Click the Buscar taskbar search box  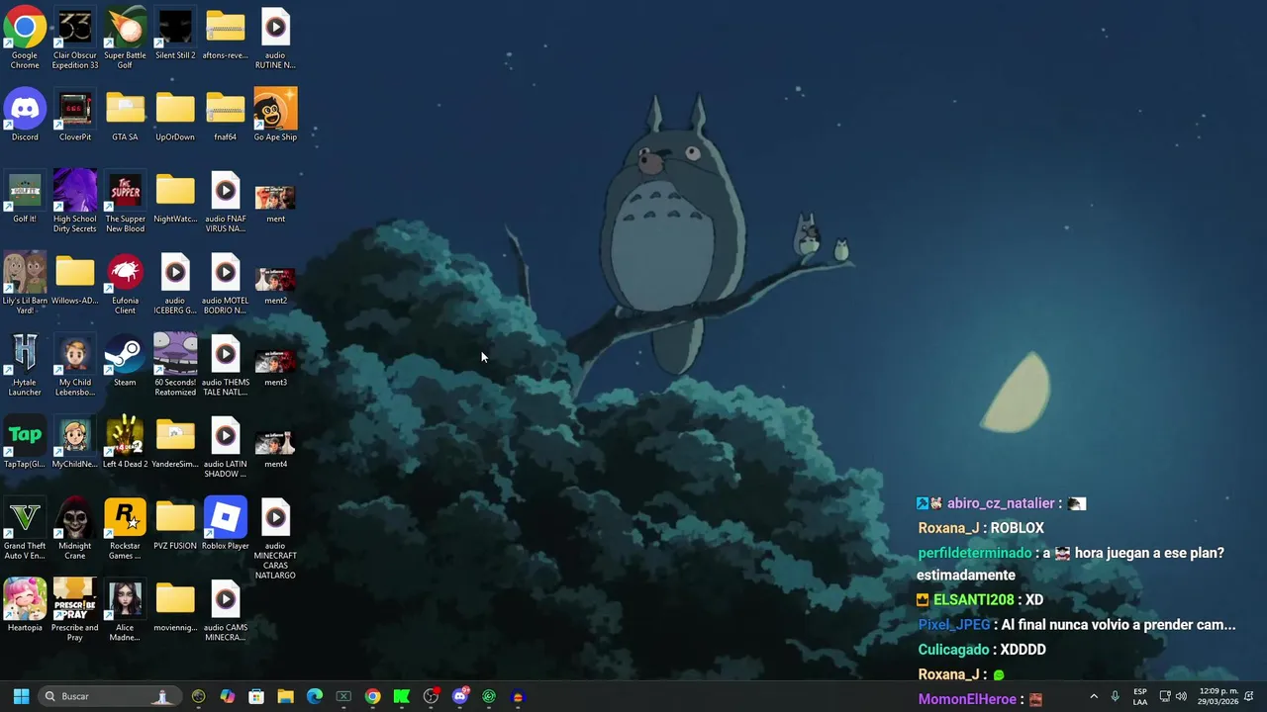pos(110,696)
